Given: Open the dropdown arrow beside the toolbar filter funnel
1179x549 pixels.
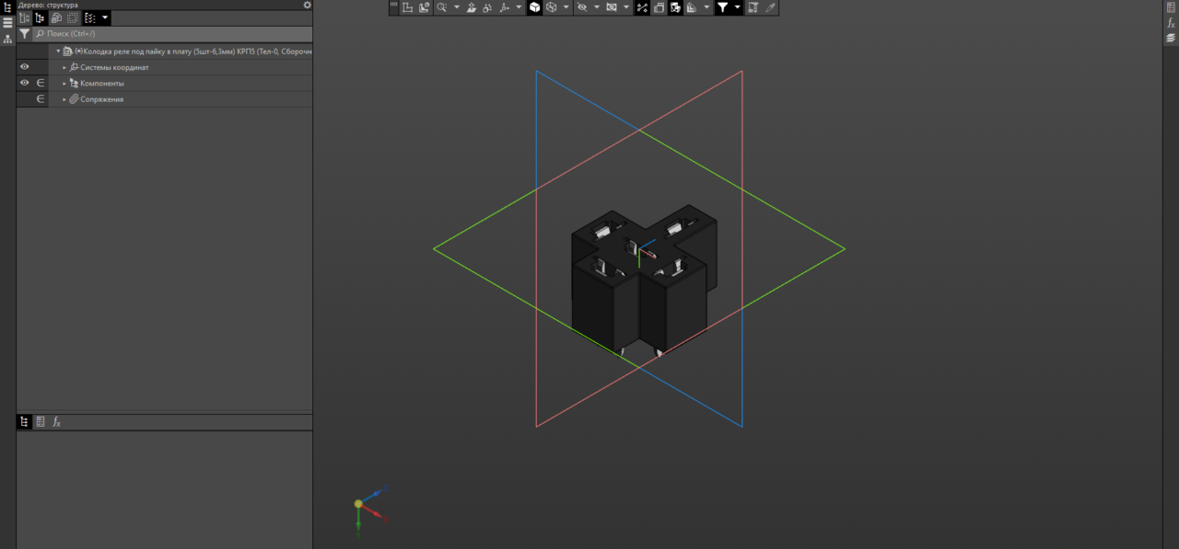Looking at the screenshot, I should (x=738, y=7).
